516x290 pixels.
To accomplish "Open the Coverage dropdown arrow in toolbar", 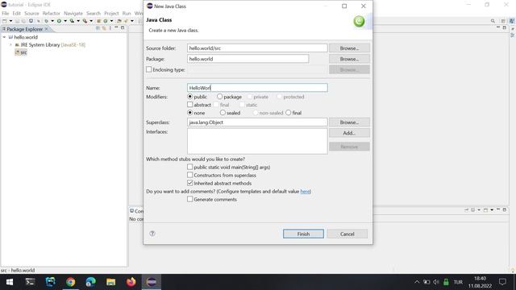I will 78,21.
